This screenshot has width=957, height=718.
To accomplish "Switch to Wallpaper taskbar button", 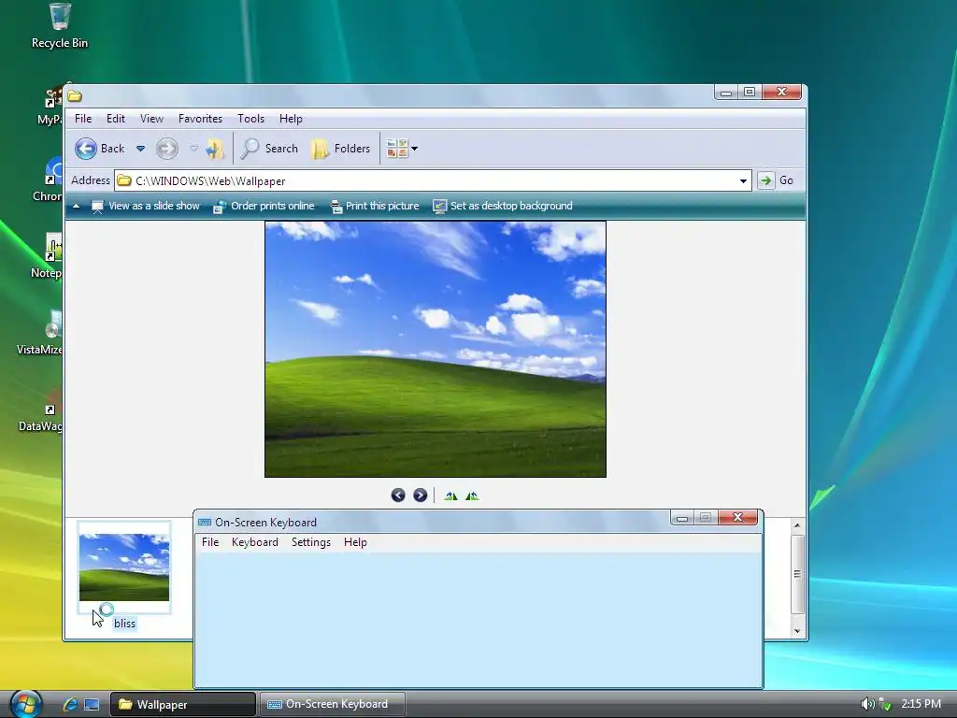I will point(182,704).
